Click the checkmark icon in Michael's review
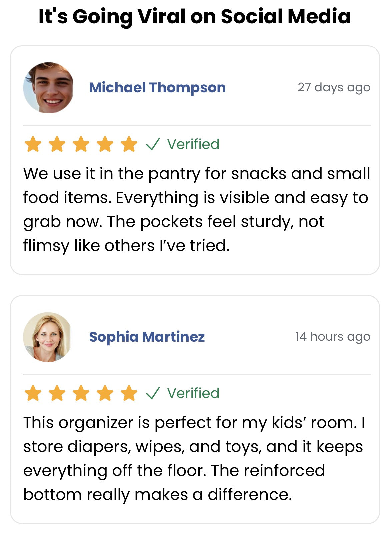The height and width of the screenshot is (535, 390). tap(153, 144)
